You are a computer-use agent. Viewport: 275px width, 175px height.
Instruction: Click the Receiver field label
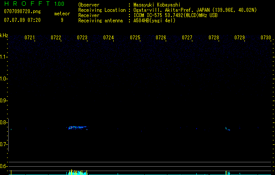(89, 15)
